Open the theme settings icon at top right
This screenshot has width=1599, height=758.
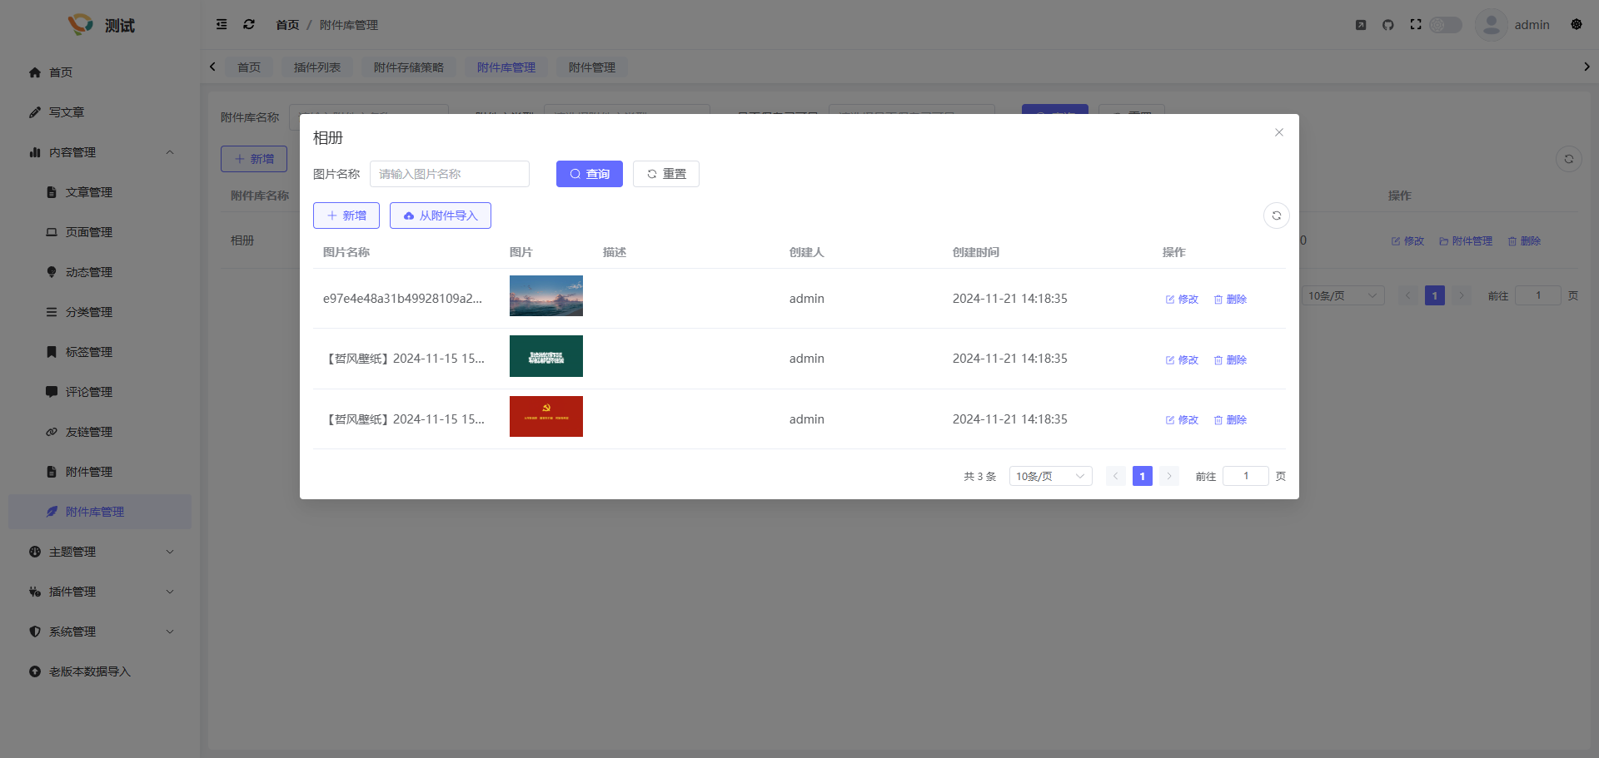(1576, 25)
